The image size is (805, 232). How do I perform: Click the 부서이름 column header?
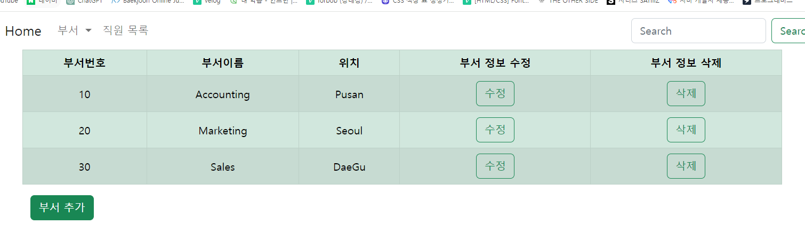point(222,63)
